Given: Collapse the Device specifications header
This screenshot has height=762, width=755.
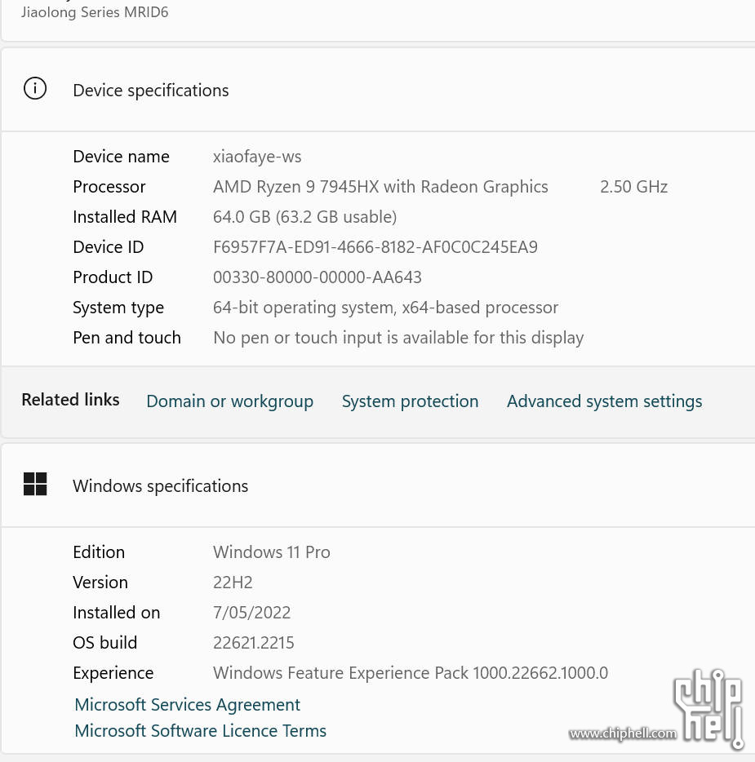Looking at the screenshot, I should pos(378,90).
